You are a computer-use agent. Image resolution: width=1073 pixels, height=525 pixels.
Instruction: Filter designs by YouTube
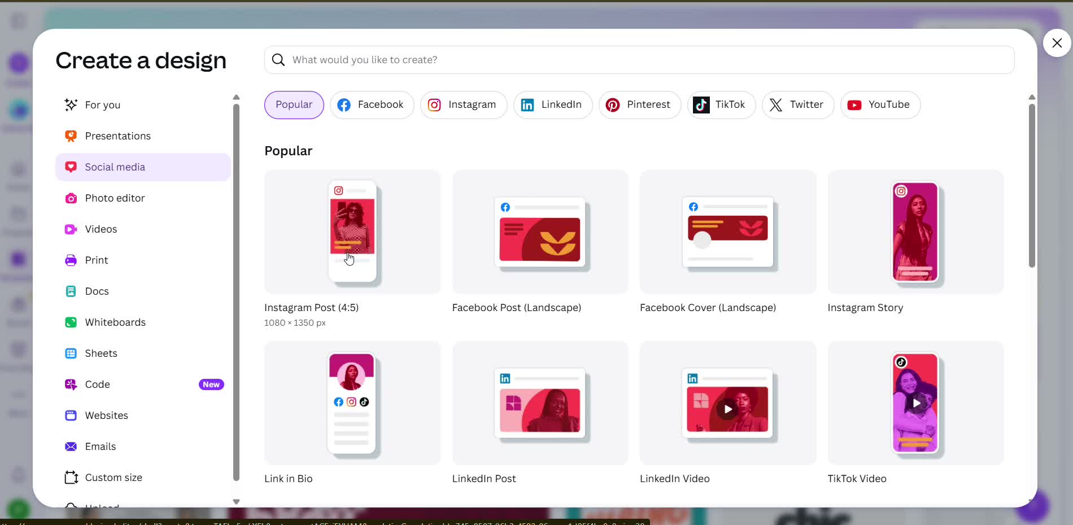(x=880, y=105)
